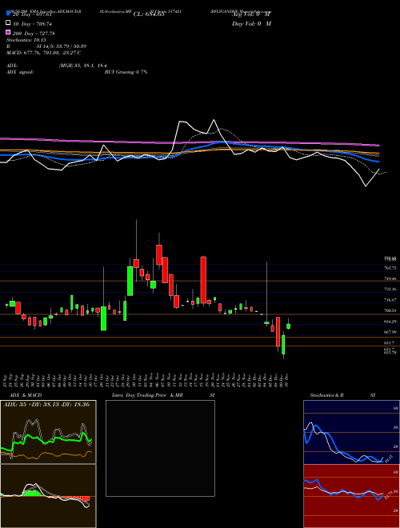The image size is (400, 528).
Task: Click the 684.29 price axis label
Action: [390, 322]
